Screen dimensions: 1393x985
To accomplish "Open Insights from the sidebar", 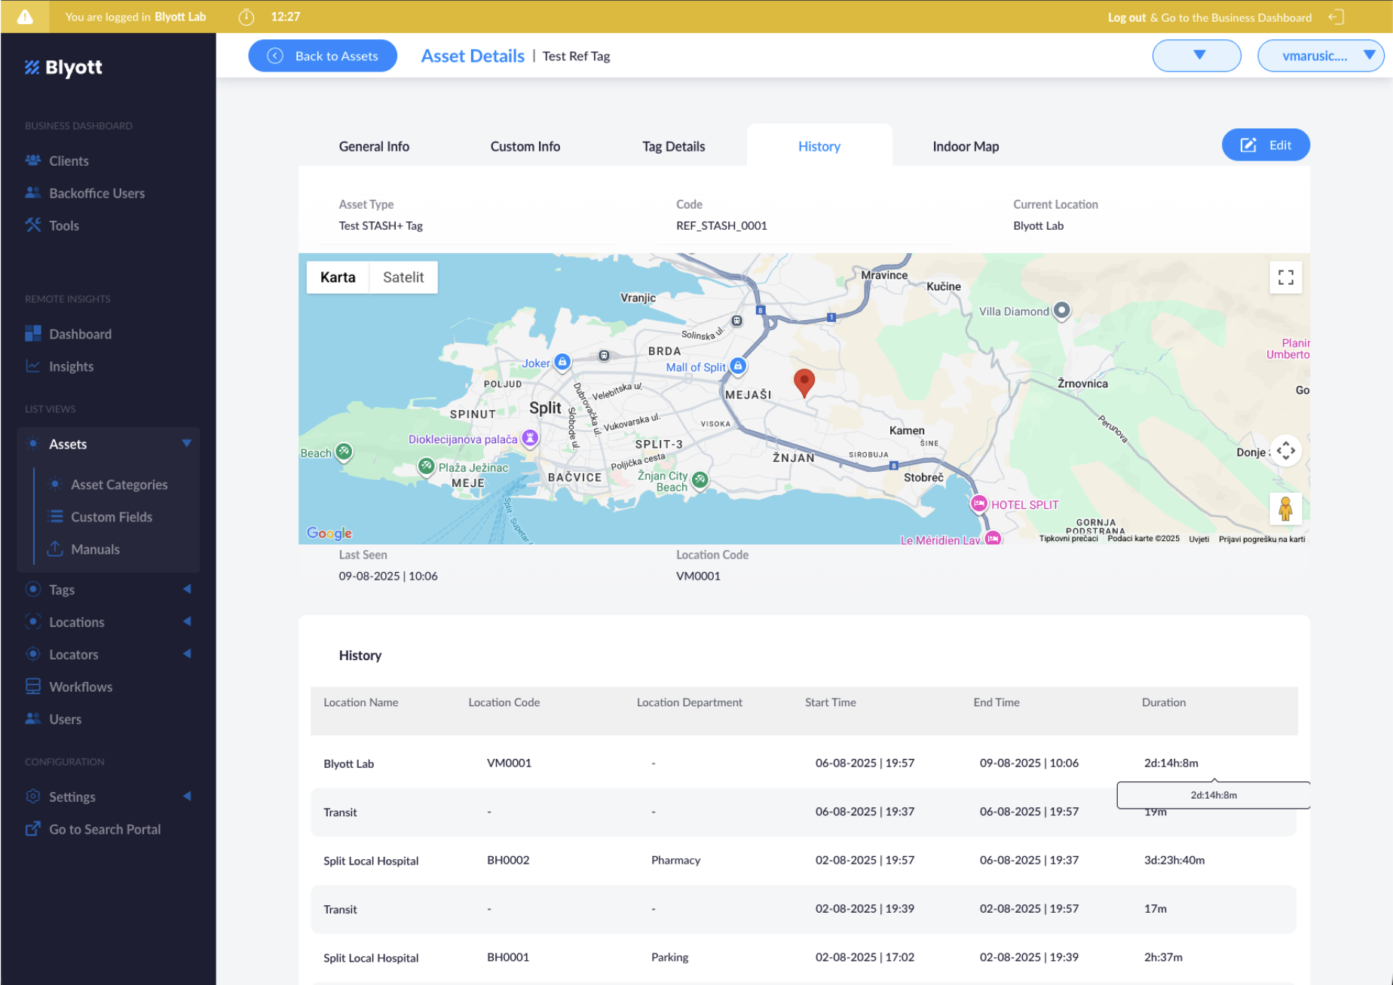I will click(x=71, y=366).
